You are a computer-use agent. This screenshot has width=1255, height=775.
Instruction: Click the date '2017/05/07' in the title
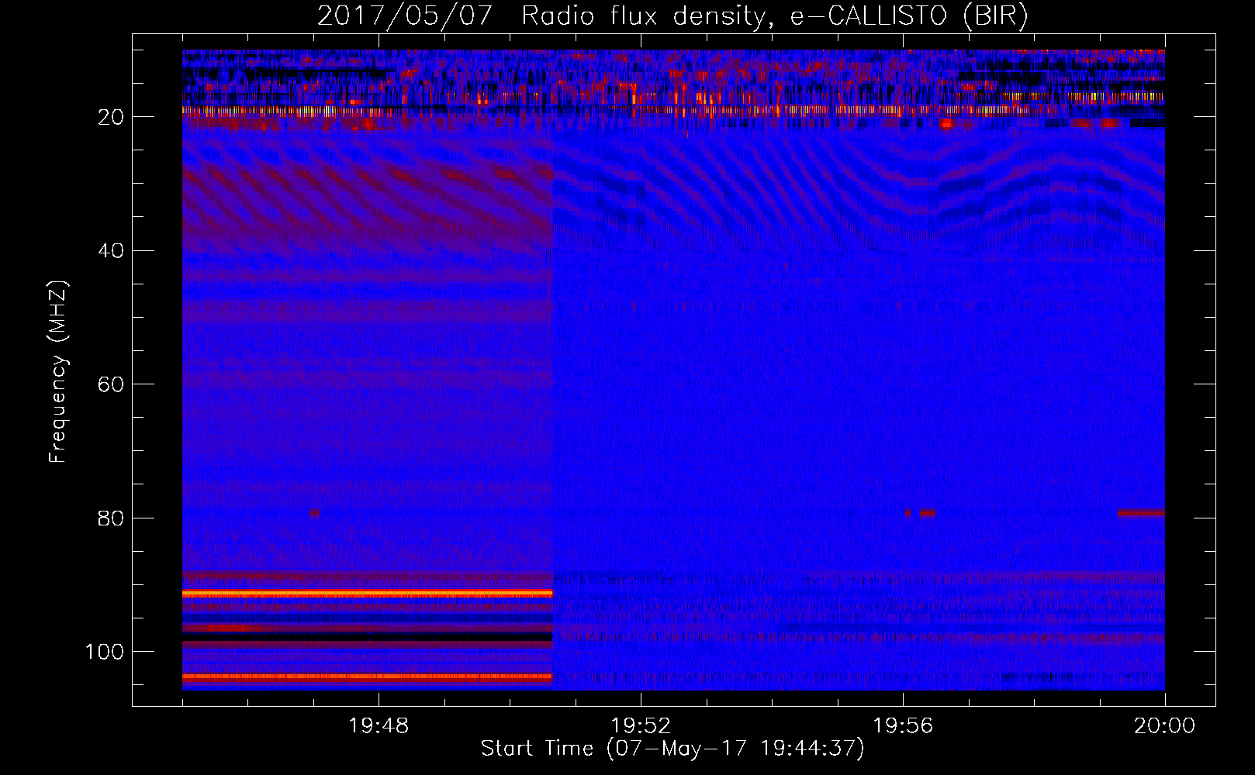click(405, 16)
